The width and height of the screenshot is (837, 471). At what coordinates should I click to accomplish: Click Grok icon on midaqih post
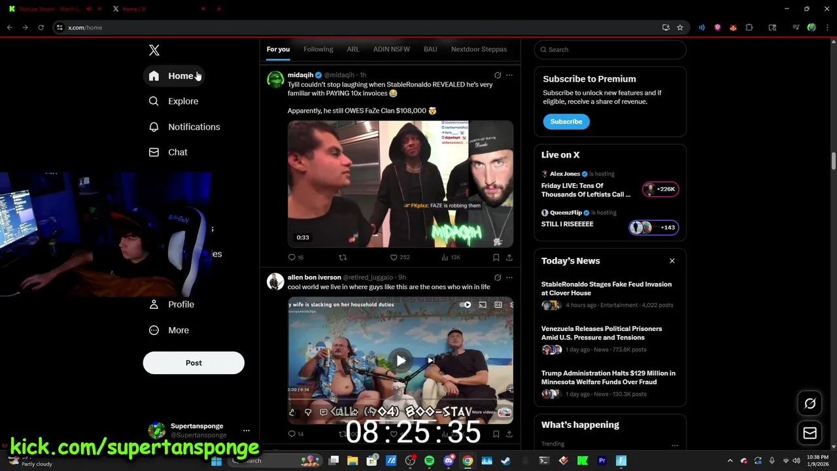(x=498, y=75)
